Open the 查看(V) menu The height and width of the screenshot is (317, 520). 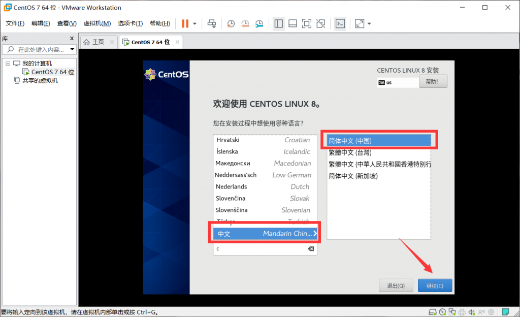coord(67,23)
